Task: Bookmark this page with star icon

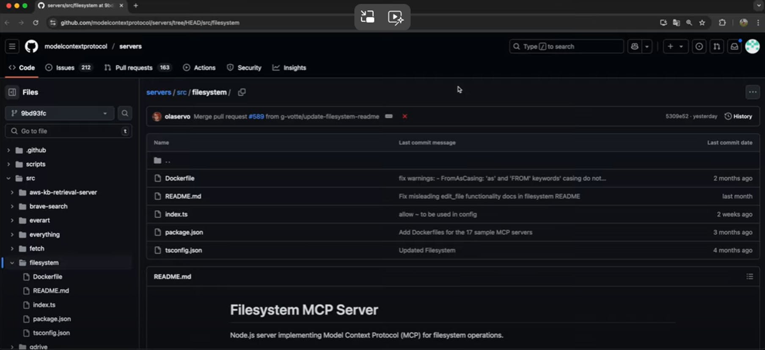Action: [x=702, y=23]
